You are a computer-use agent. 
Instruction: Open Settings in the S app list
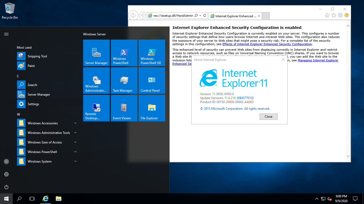coord(47,104)
